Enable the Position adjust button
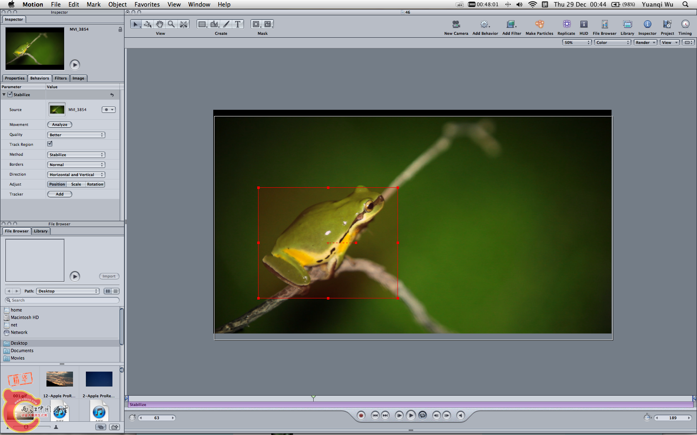 coord(57,184)
